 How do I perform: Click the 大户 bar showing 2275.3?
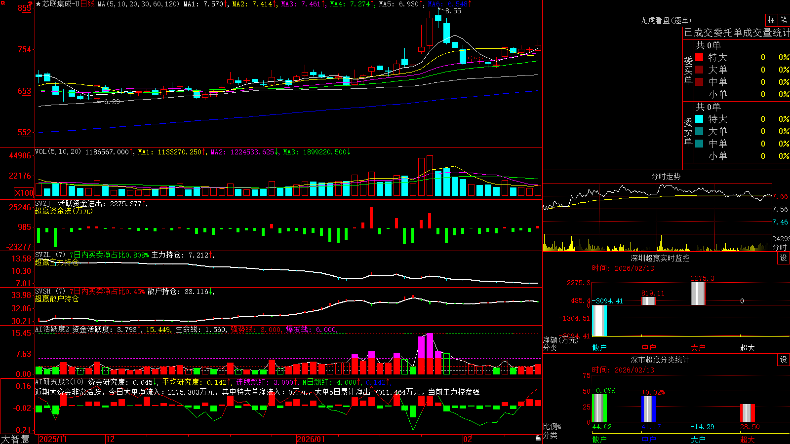click(698, 294)
